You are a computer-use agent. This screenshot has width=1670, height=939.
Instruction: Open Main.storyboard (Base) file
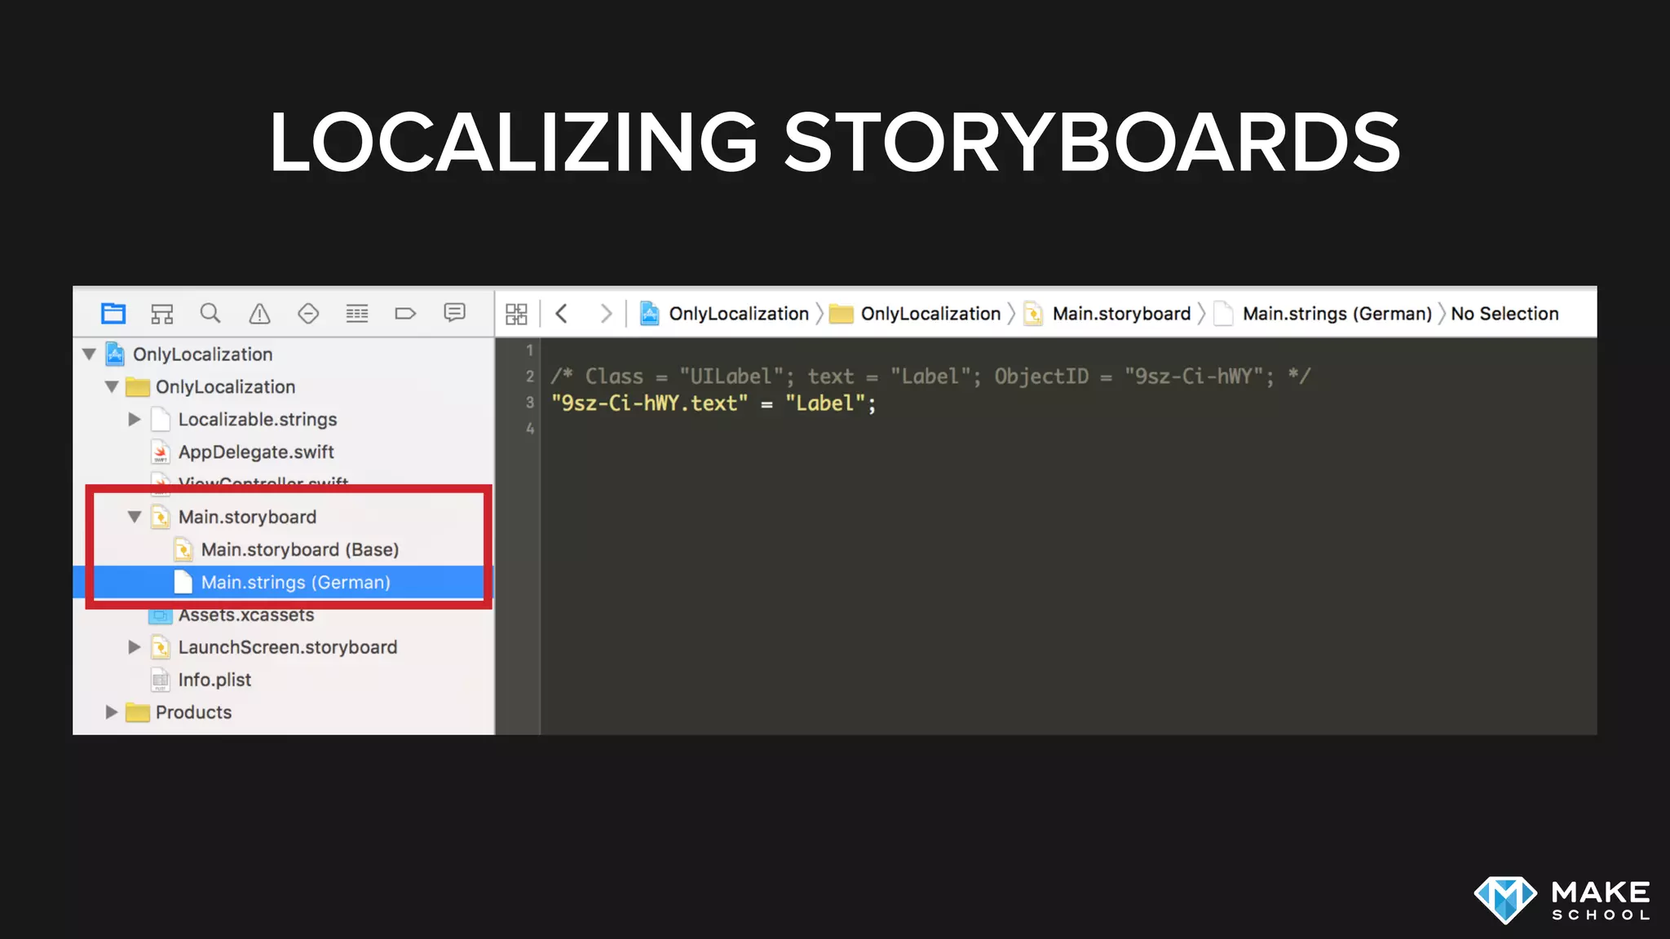coord(284,549)
